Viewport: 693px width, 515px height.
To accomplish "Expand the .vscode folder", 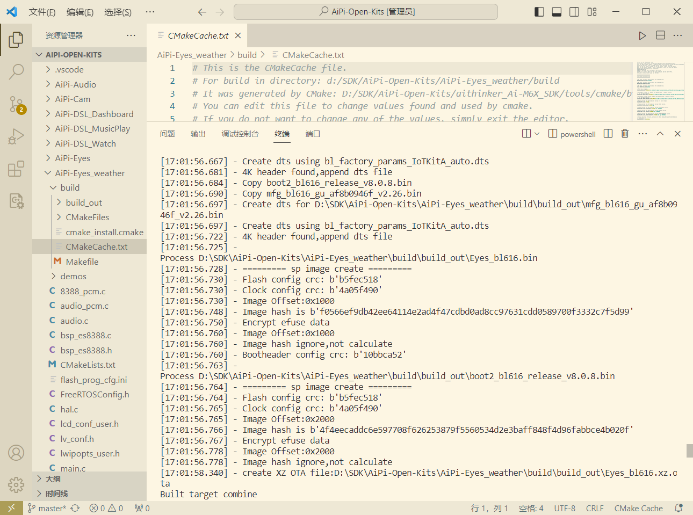I will 89,70.
